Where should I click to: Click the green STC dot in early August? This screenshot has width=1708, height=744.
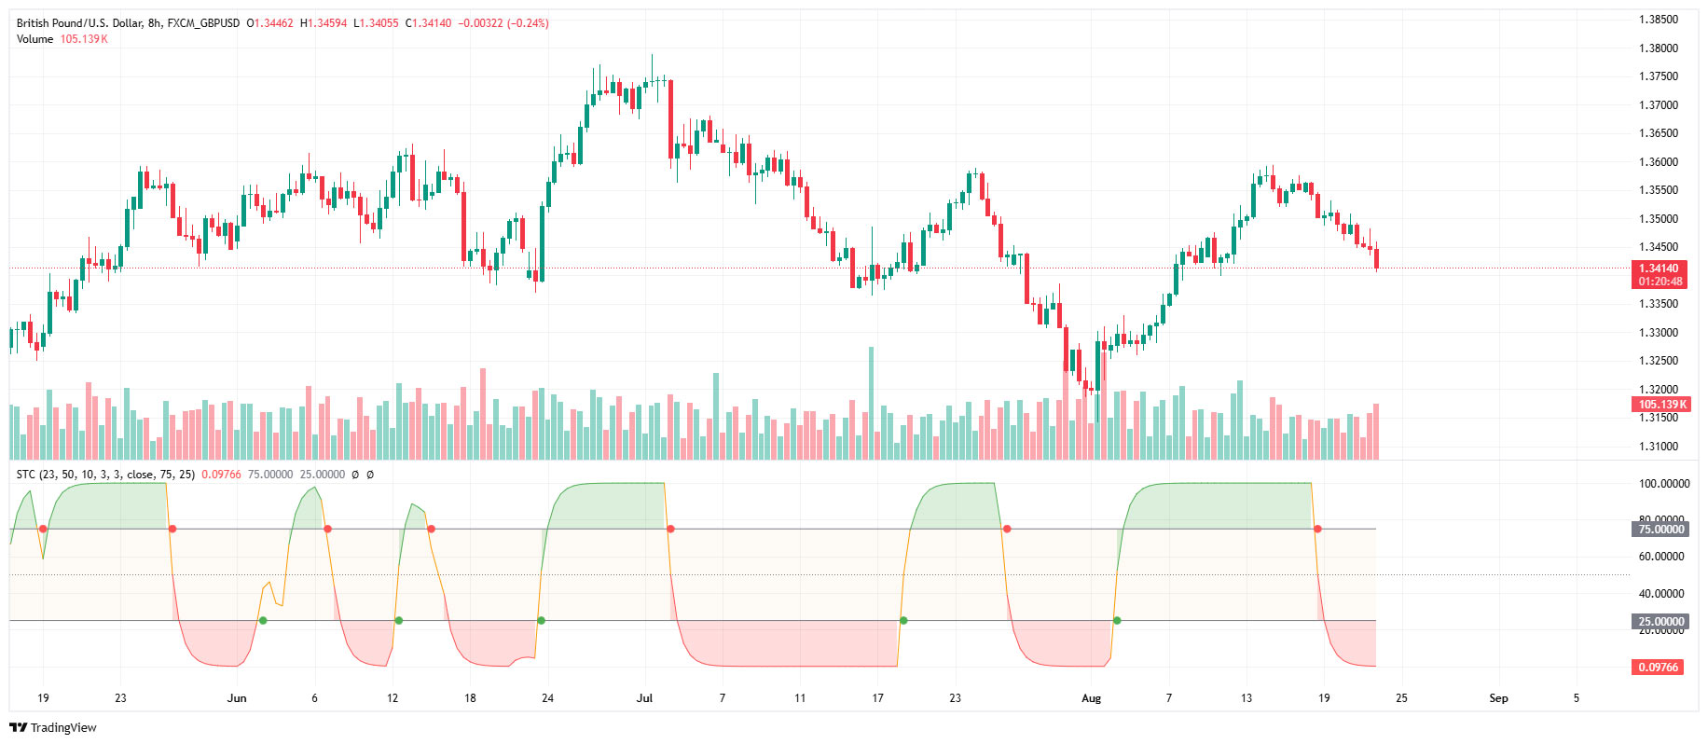(1117, 621)
